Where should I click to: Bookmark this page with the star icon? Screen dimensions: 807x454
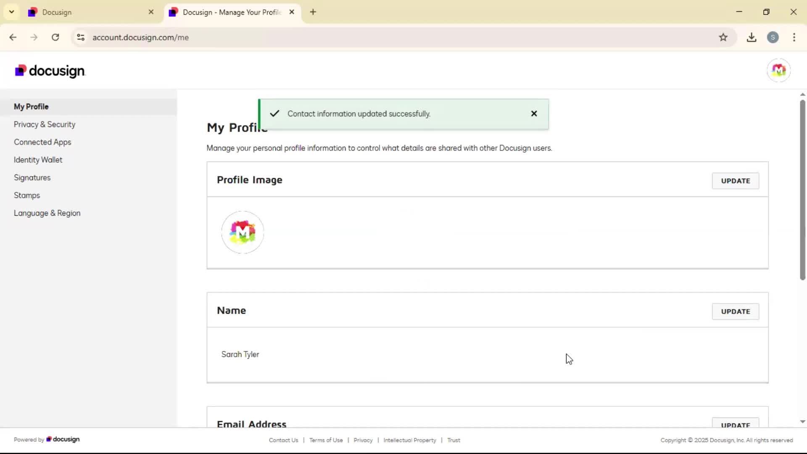(723, 37)
